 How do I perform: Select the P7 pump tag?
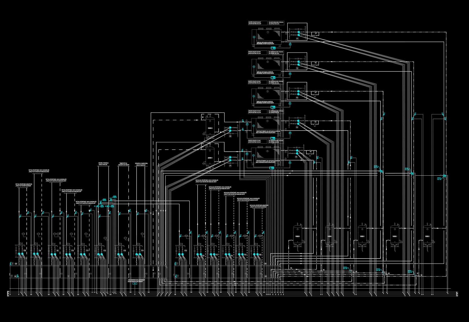click(x=230, y=166)
